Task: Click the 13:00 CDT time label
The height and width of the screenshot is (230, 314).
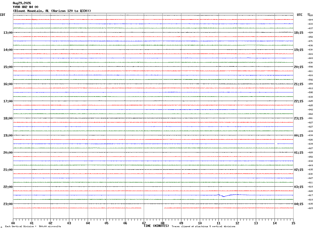Action: click(8, 32)
